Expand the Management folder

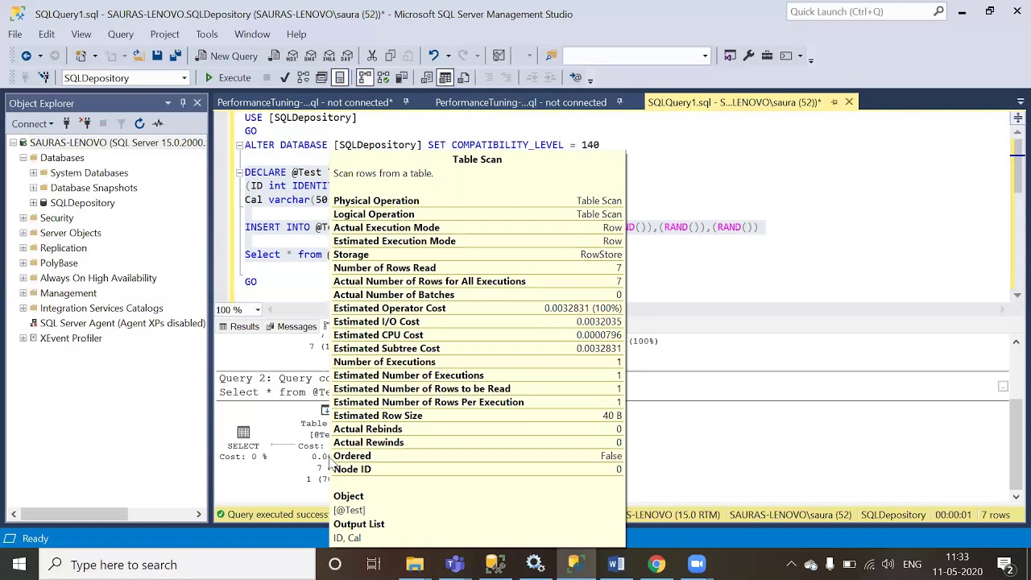click(x=23, y=293)
